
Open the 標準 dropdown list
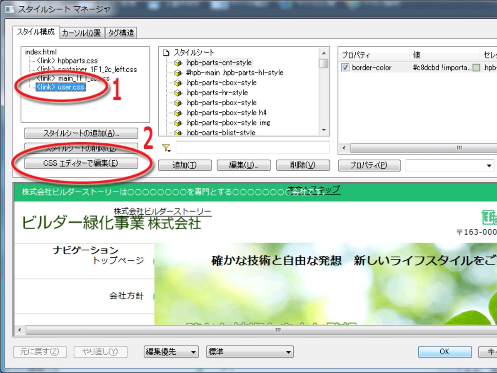tap(250, 352)
